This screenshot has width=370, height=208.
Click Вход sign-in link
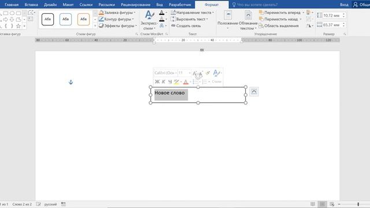tap(344, 5)
